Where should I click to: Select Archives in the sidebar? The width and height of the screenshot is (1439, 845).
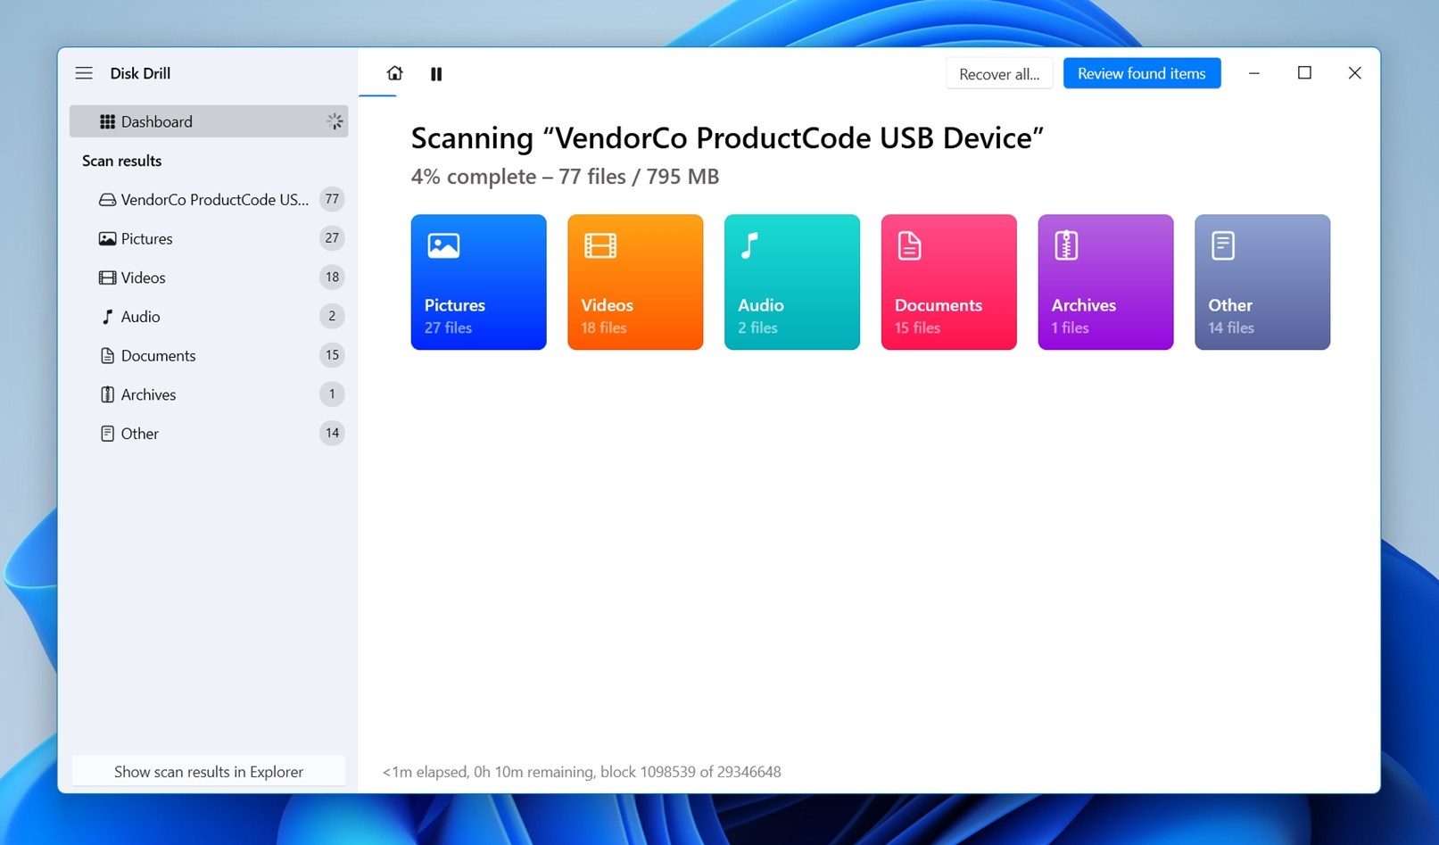tap(148, 394)
